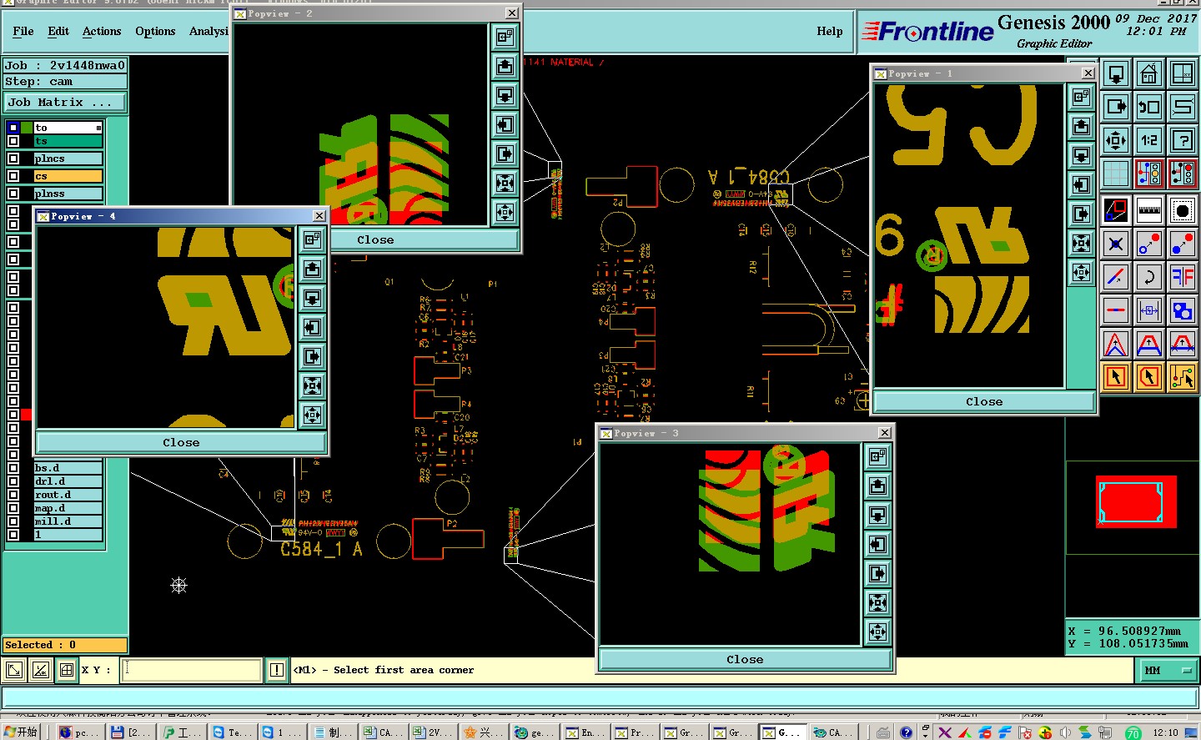The image size is (1201, 740).
Task: Select the ts layer row
Action: coord(68,141)
